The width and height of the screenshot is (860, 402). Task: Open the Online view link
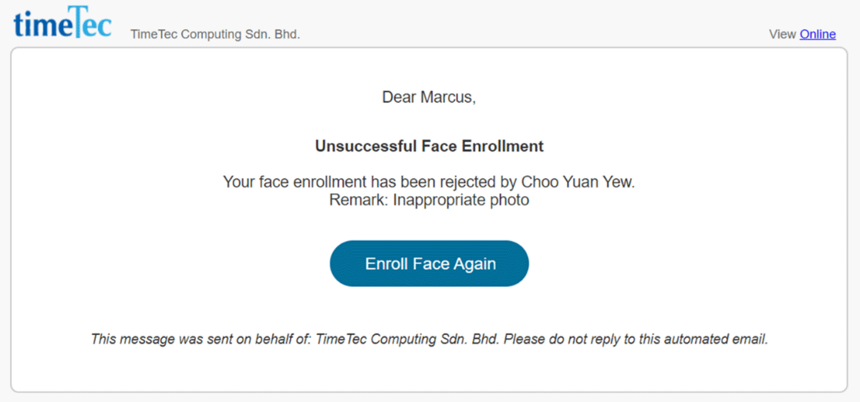click(x=818, y=35)
